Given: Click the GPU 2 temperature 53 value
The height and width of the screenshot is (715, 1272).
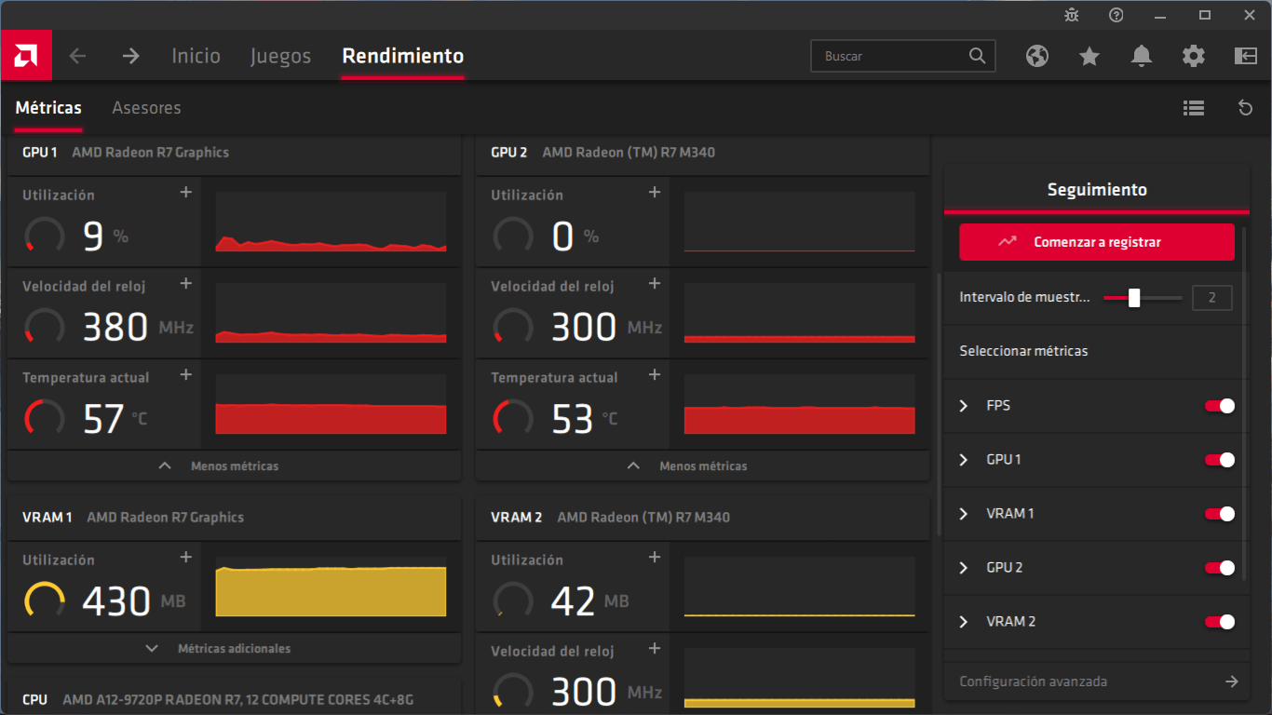Looking at the screenshot, I should [572, 419].
